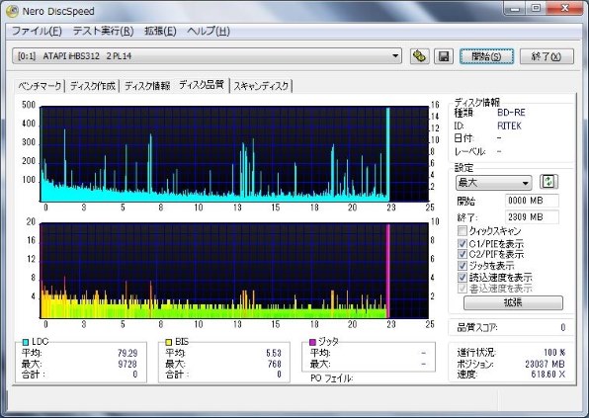Toggle the 読込速度を表示 checkbox

[x=463, y=277]
